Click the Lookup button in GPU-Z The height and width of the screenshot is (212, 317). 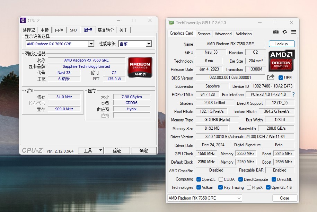[282, 44]
